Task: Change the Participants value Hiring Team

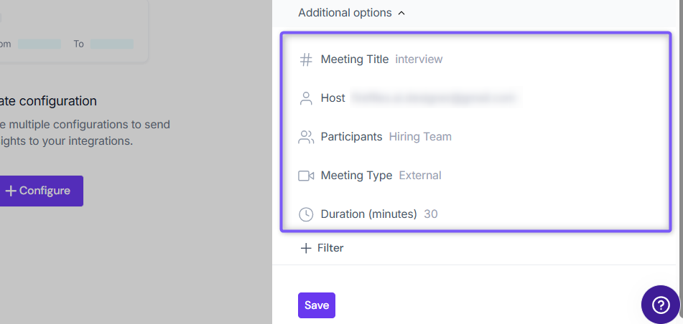Action: pyautogui.click(x=420, y=137)
